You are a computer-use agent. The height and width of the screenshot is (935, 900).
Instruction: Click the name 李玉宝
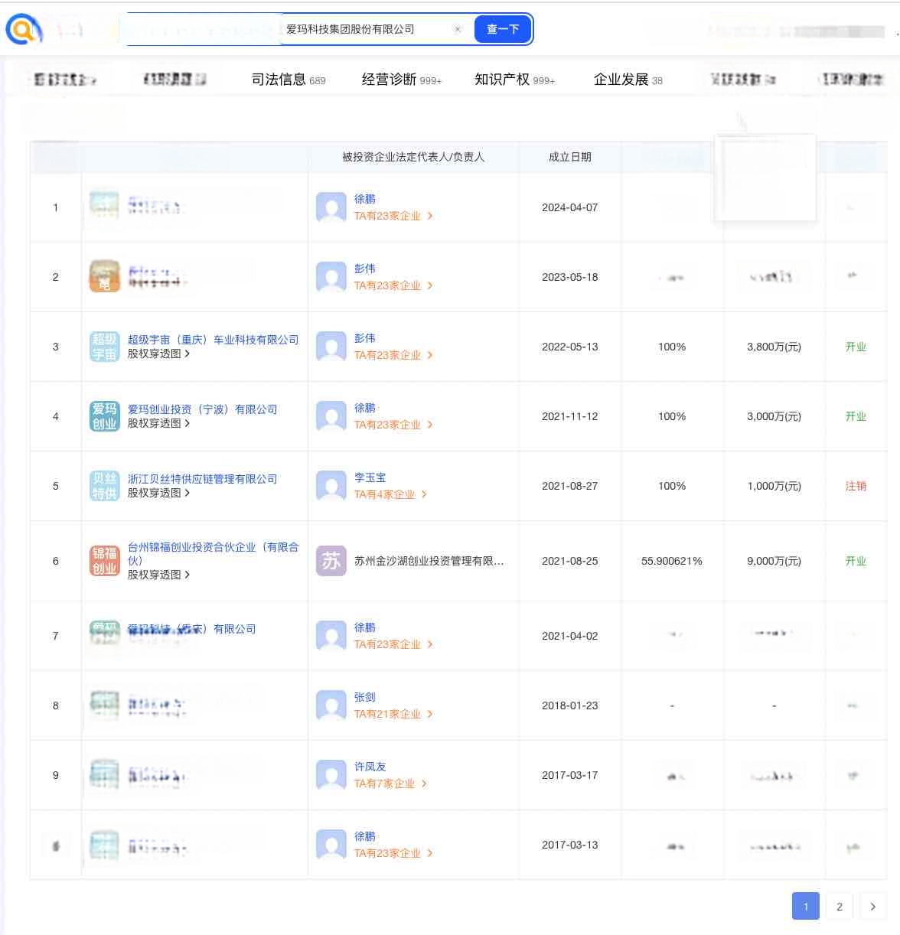(370, 477)
